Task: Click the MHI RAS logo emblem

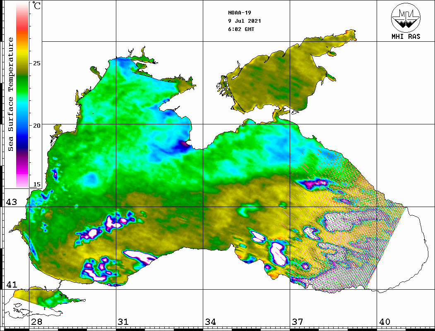Action: [406, 17]
